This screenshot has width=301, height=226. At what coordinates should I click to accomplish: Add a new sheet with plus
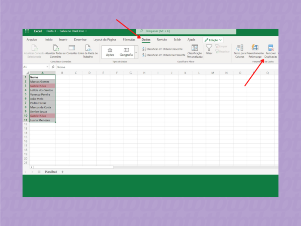(x=63, y=172)
